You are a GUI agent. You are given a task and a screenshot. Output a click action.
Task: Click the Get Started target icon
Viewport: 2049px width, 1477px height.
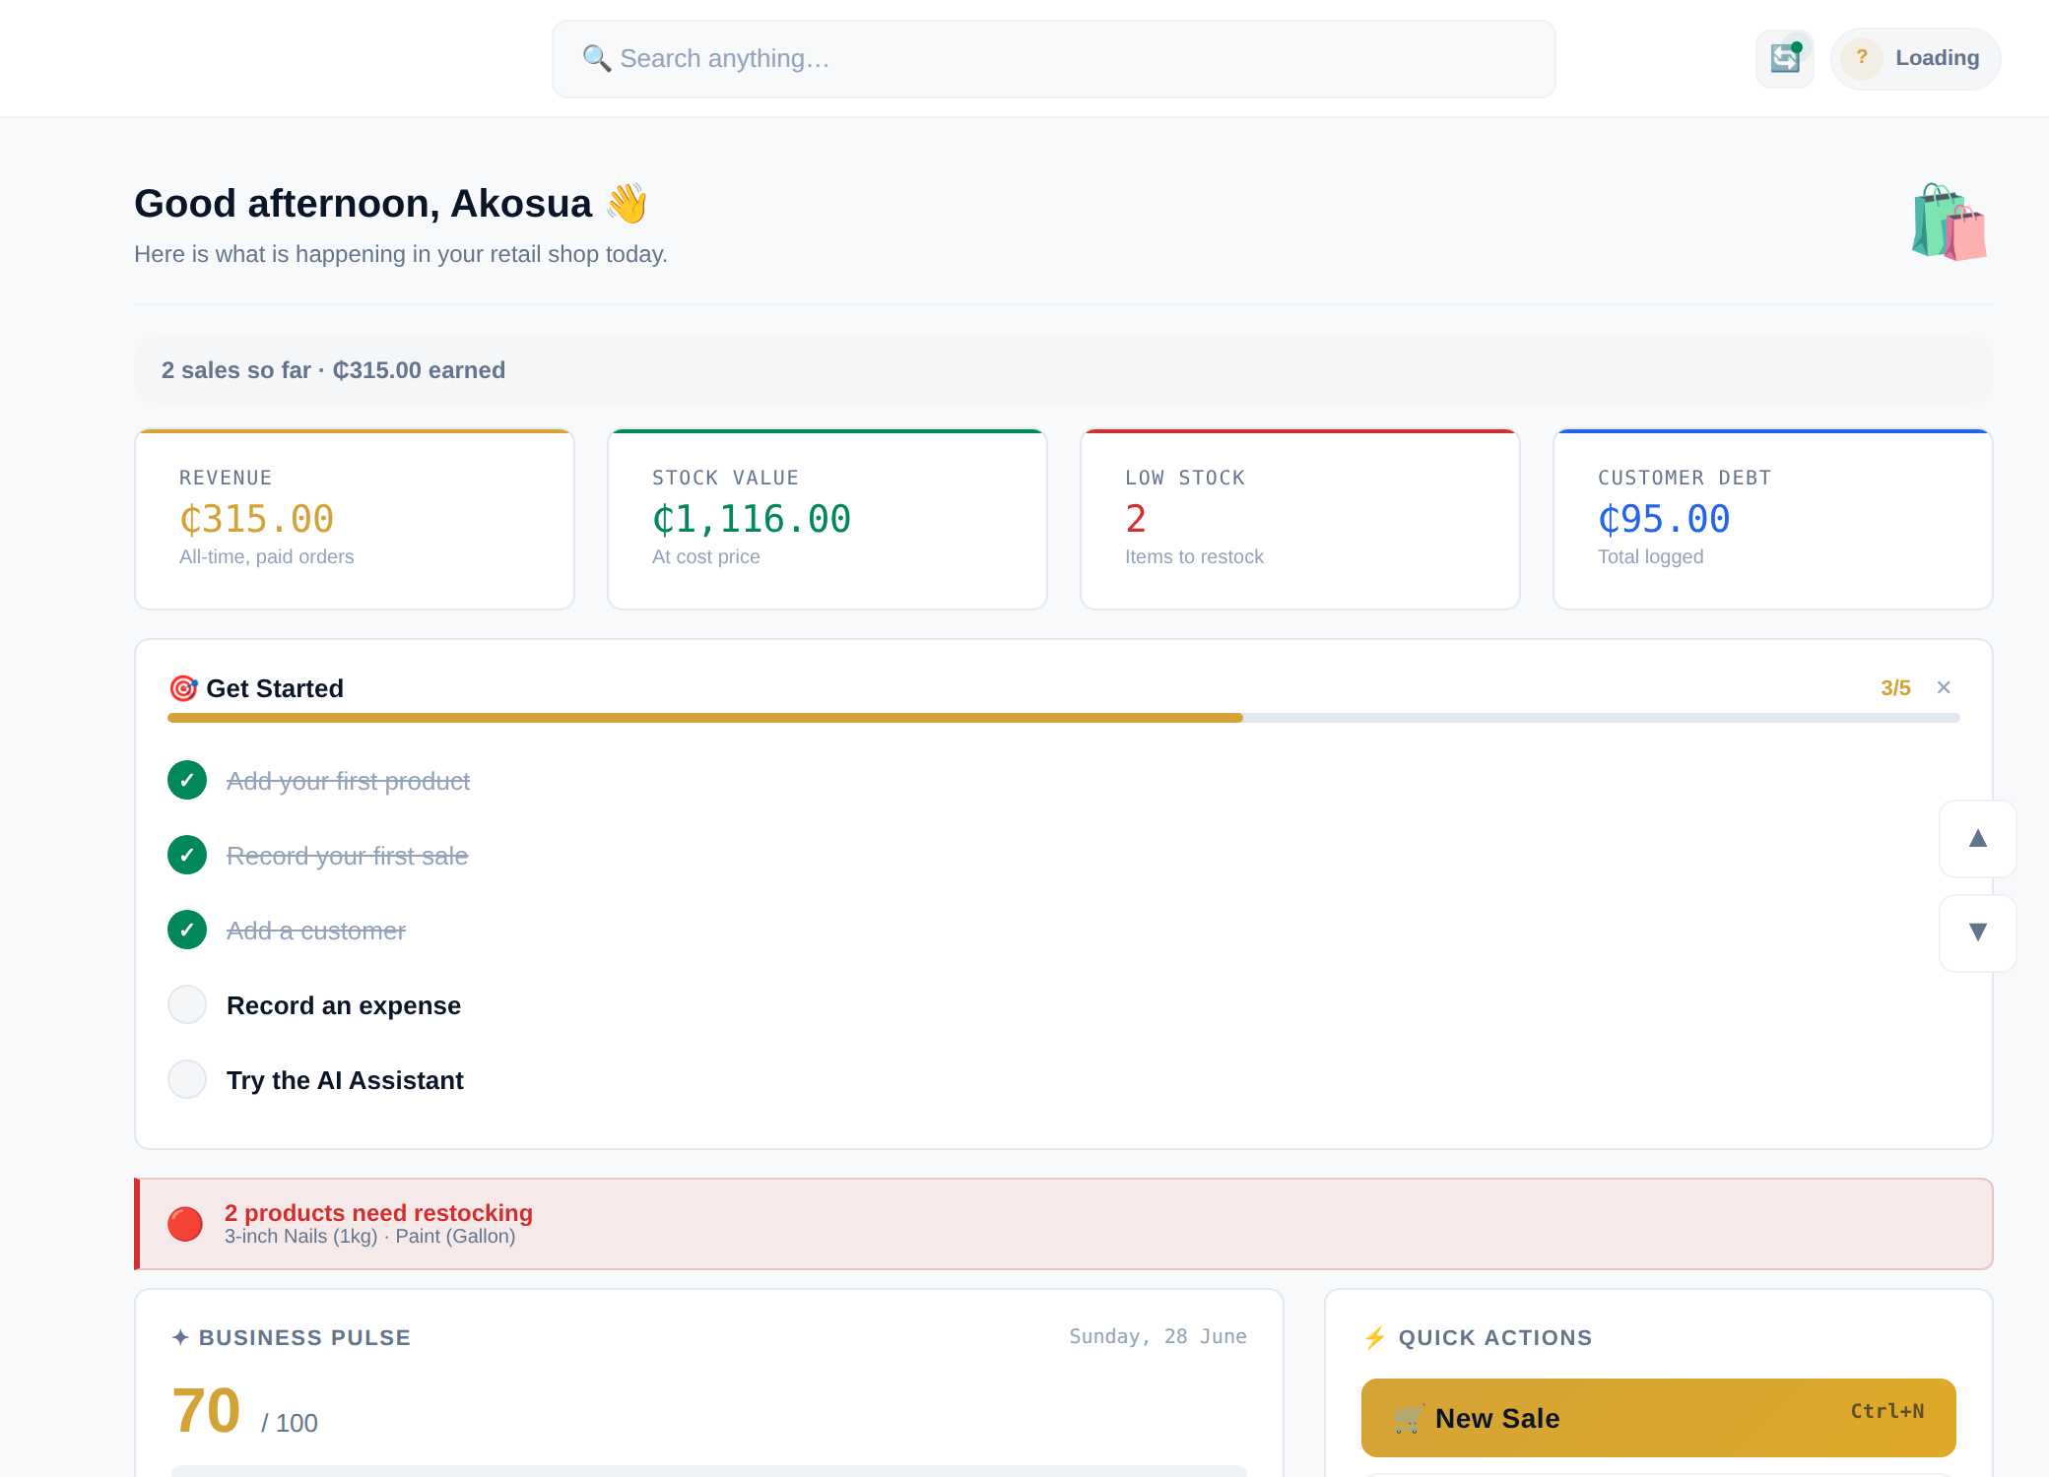(x=183, y=688)
